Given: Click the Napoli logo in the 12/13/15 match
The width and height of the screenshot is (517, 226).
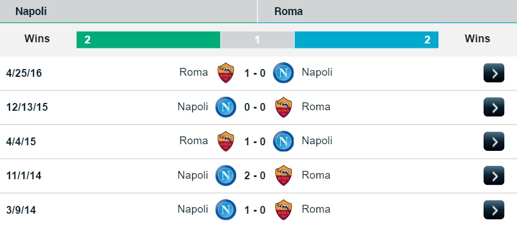Looking at the screenshot, I should [x=226, y=107].
